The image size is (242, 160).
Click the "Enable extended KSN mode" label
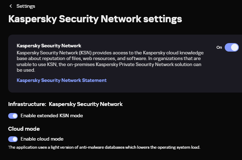click(x=52, y=115)
